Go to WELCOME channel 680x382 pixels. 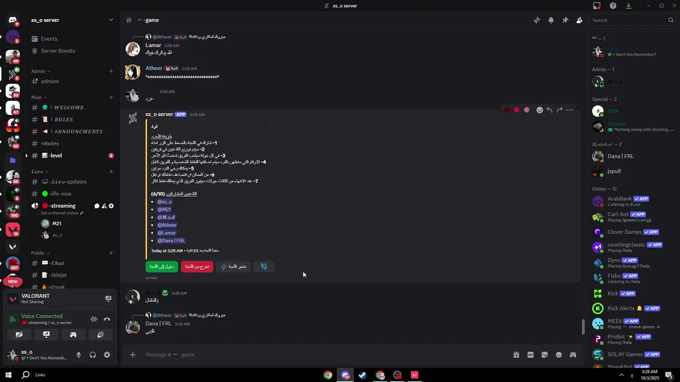[72, 108]
